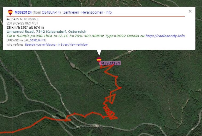Close the M3923124 info popup
The height and width of the screenshot is (136, 202).
click(x=190, y=11)
